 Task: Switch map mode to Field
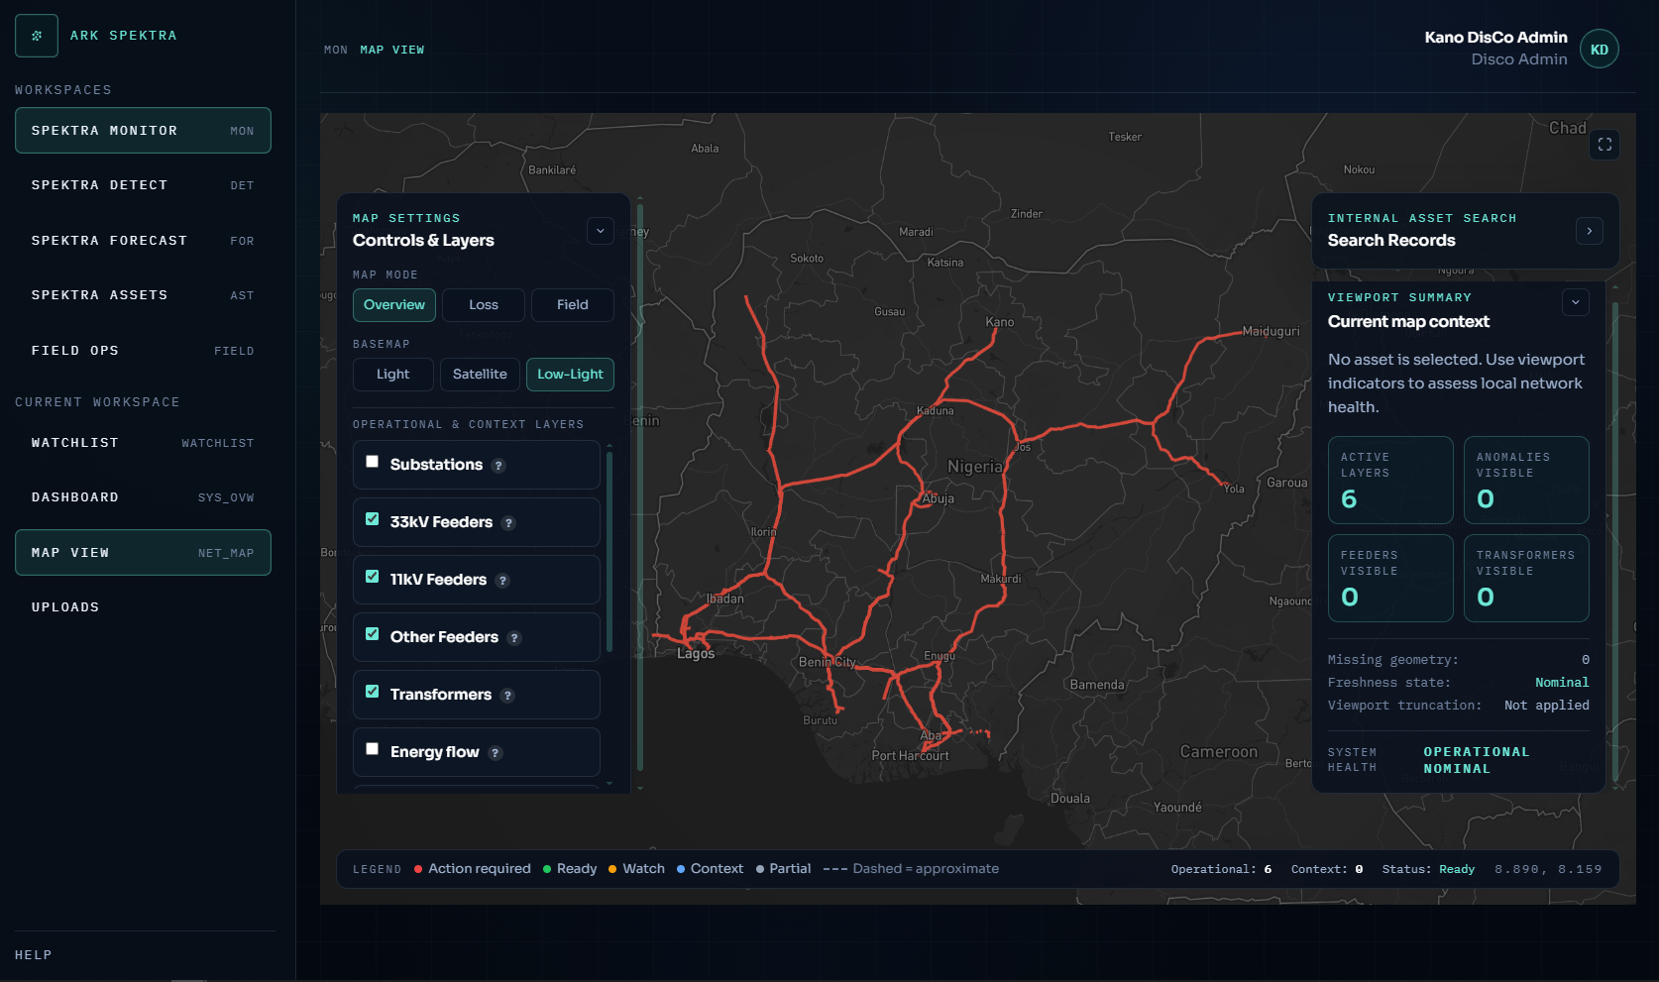click(573, 305)
